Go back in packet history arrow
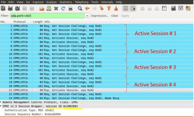Viewport: 194px width, 117px height. [87, 9]
